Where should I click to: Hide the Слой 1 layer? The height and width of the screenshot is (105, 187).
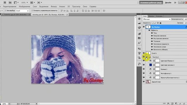coord(144,53)
